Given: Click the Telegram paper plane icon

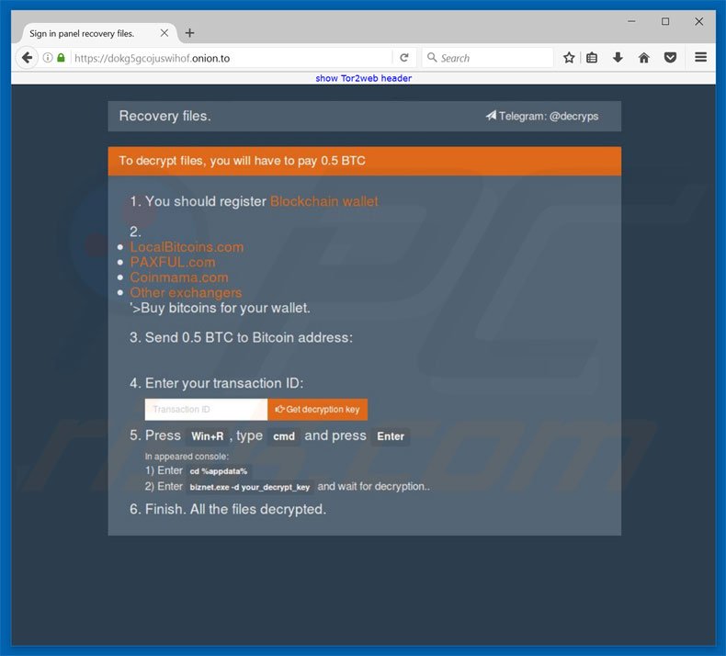Looking at the screenshot, I should click(x=491, y=115).
